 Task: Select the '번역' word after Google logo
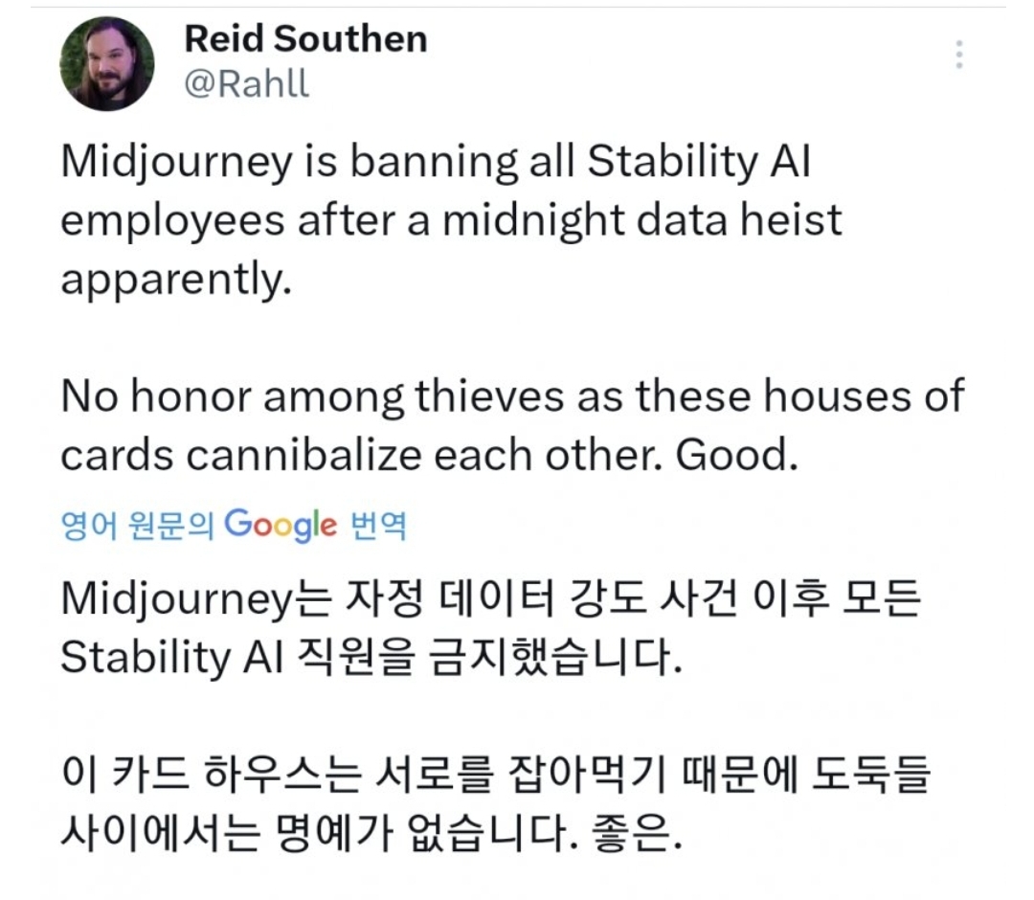(378, 526)
